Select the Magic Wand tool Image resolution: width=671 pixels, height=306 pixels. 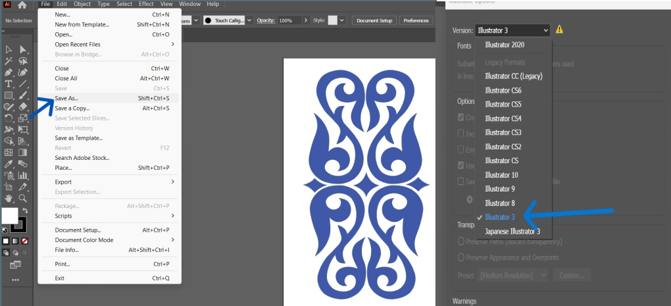8,61
